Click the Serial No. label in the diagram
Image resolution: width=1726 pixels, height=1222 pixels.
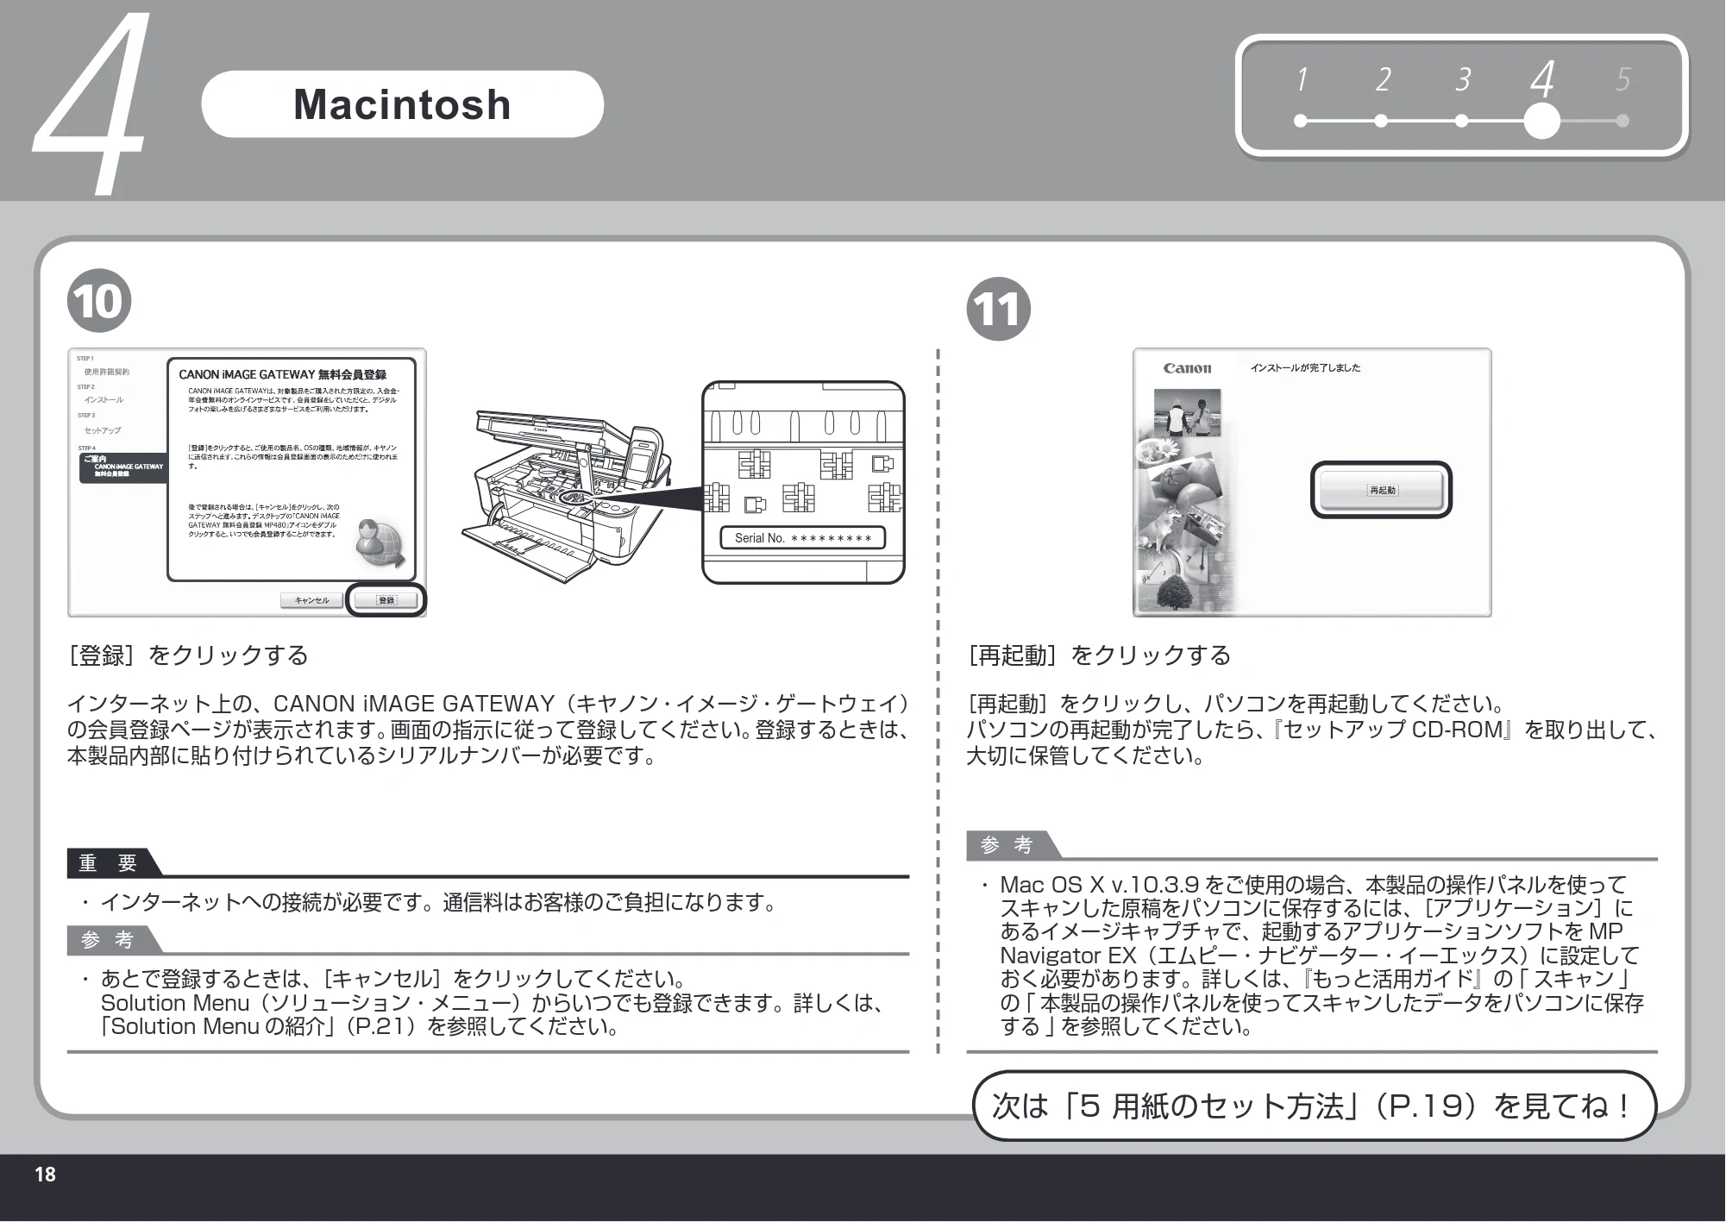coord(803,538)
